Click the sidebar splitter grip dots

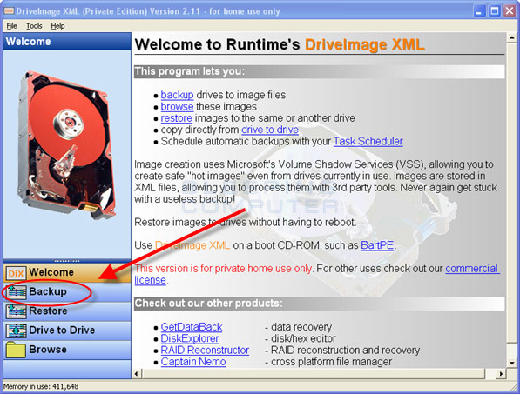(67, 261)
